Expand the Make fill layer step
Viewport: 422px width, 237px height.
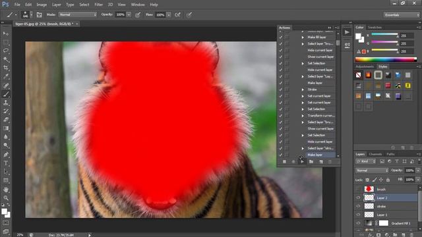click(x=303, y=38)
